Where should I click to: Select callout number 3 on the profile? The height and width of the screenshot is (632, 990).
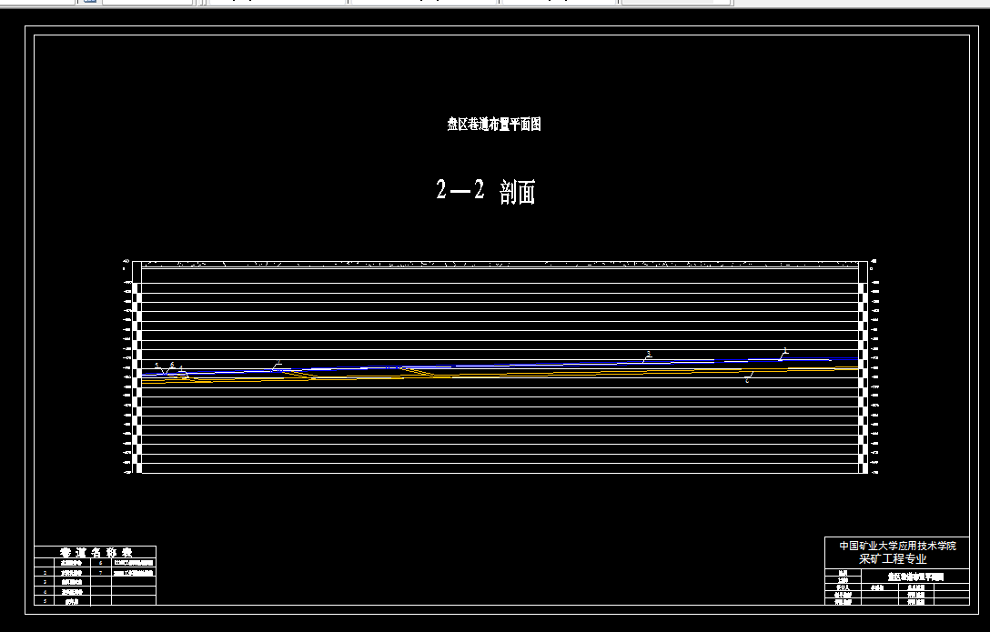(649, 354)
